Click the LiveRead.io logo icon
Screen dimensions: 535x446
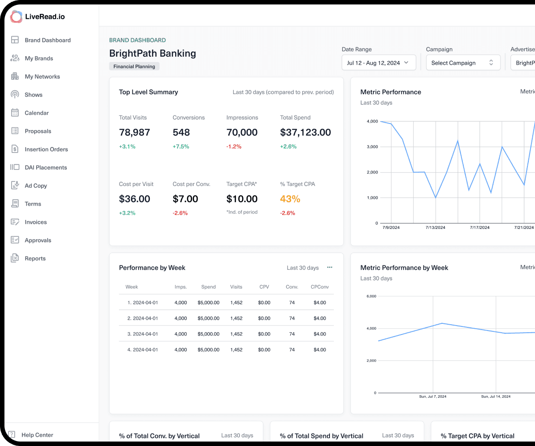16,17
